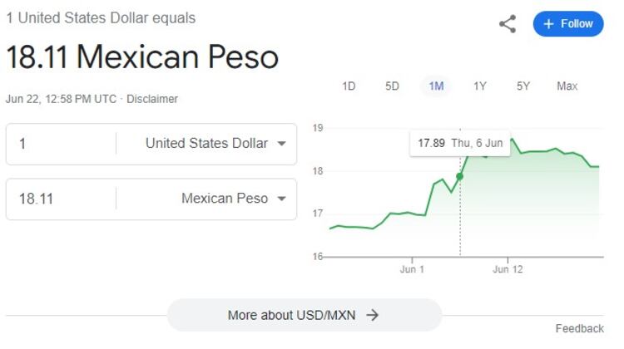Open the Feedback link
This screenshot has width=624, height=349.
point(579,329)
